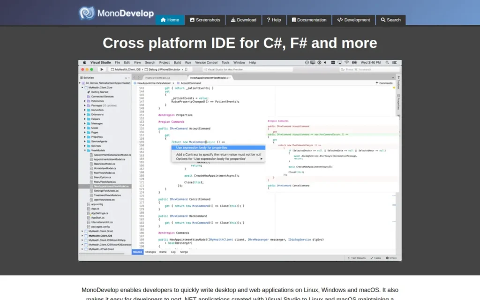Open the Tasks status bar pad
Image resolution: width=480 pixels, height=300 pixels.
(x=375, y=258)
